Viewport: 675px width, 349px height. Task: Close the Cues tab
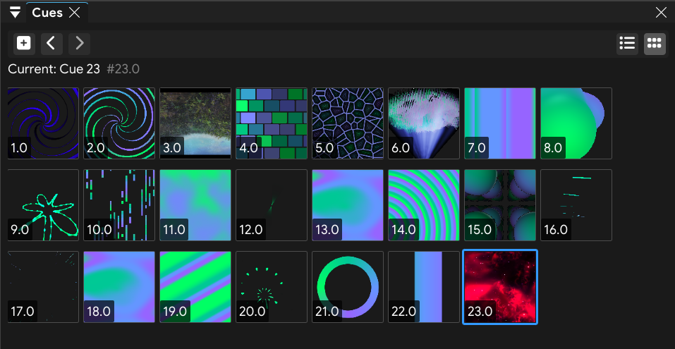click(75, 13)
